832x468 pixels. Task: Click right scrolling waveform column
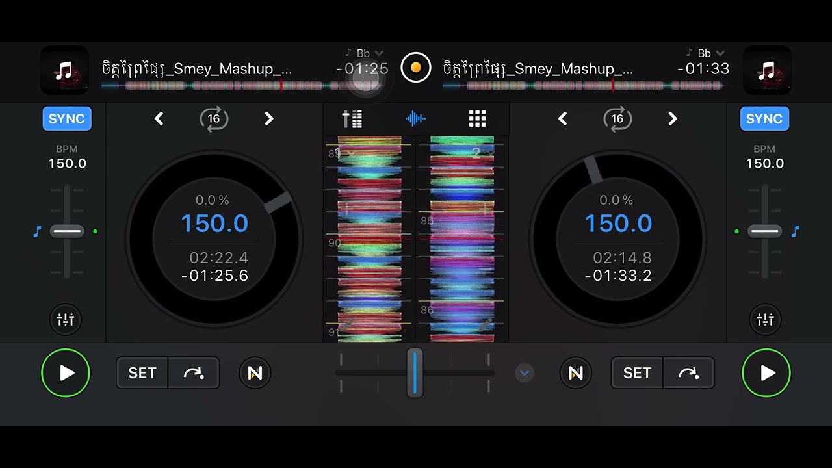pos(462,239)
